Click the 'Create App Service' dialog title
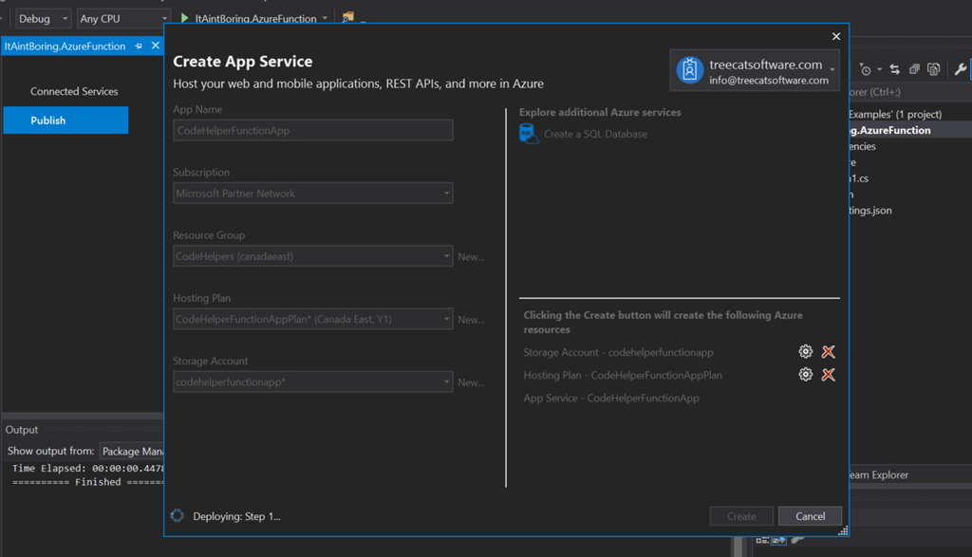 pos(242,62)
